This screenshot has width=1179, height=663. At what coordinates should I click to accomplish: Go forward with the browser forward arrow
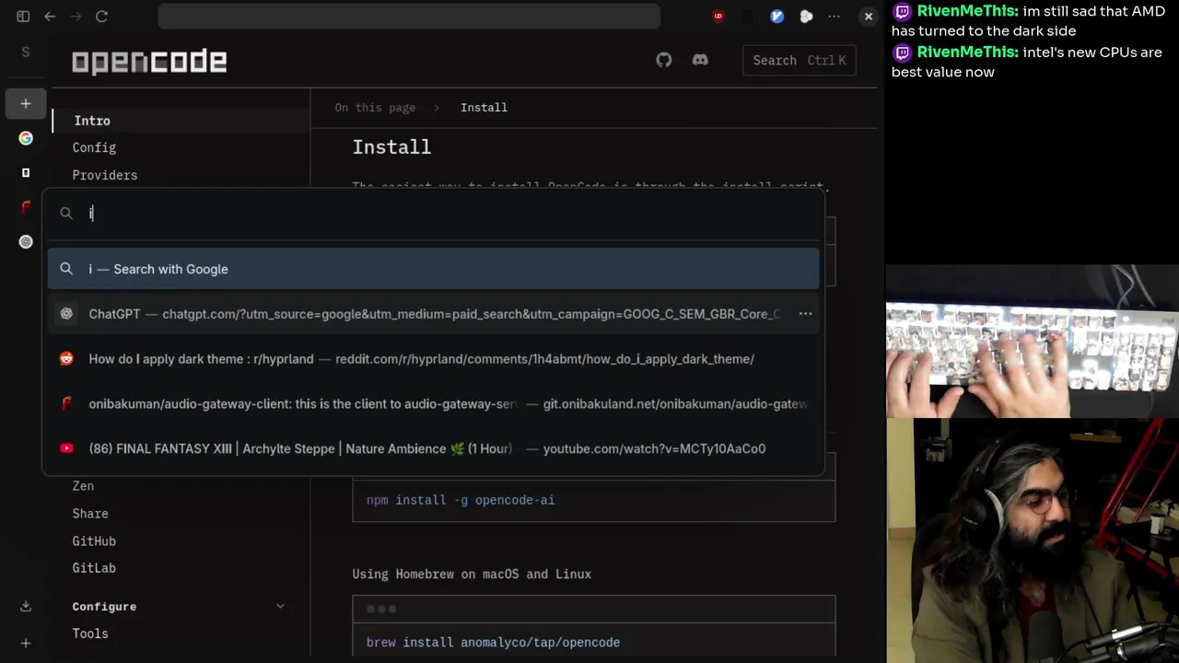coord(76,17)
